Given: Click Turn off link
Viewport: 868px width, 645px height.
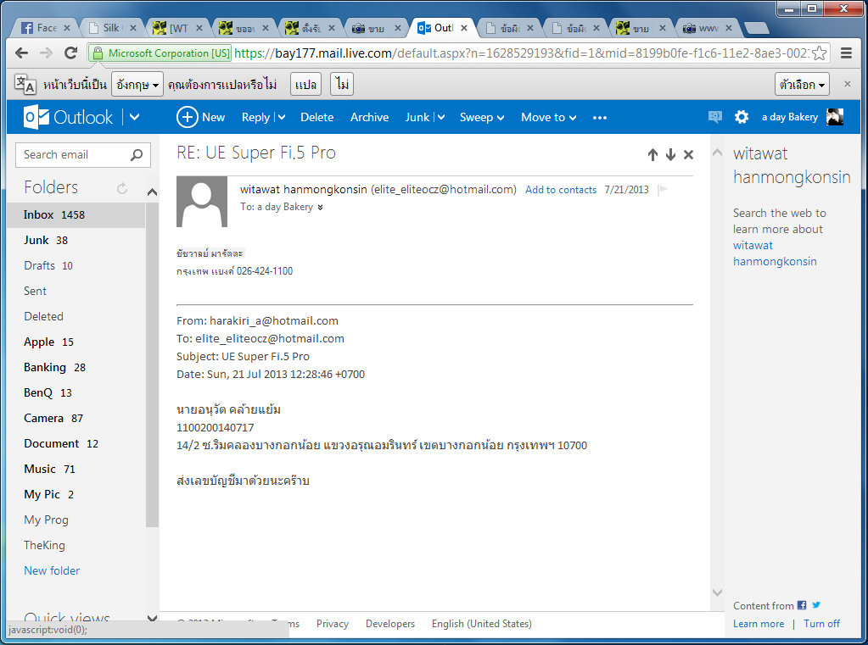Looking at the screenshot, I should pos(821,624).
